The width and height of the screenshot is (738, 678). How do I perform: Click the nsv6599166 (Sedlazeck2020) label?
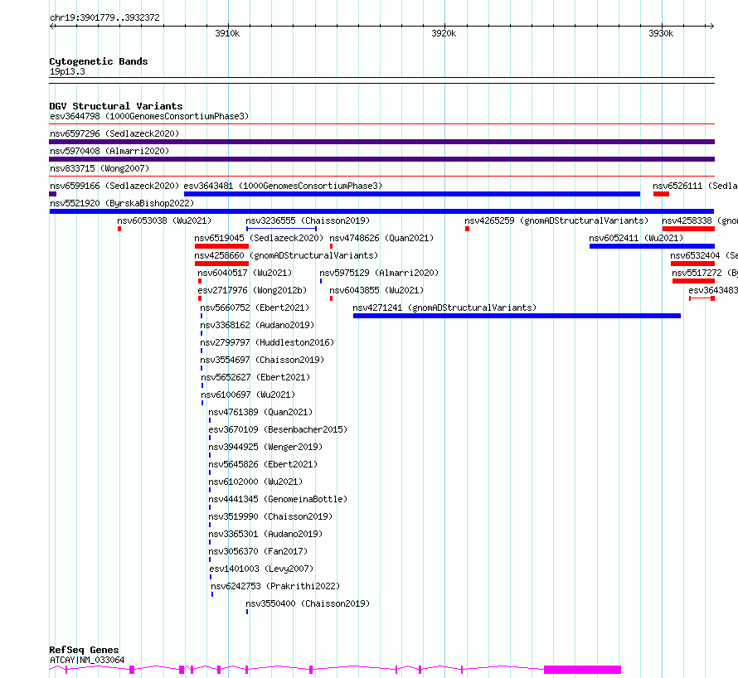[114, 186]
